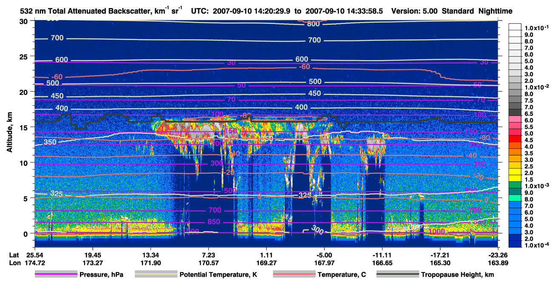Click the '450' contour label near left edge
The width and height of the screenshot is (553, 284).
pyautogui.click(x=57, y=96)
